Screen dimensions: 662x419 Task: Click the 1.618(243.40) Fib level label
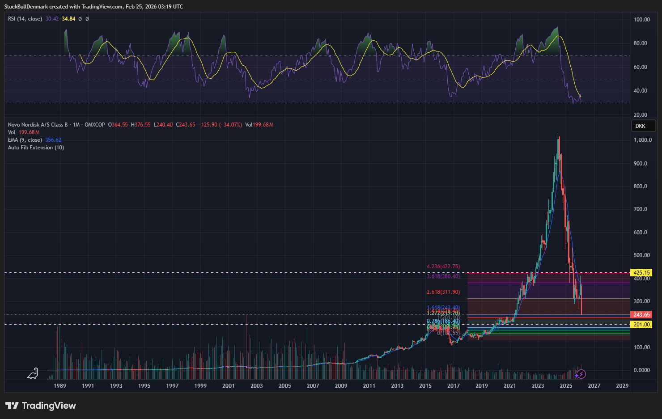443,308
